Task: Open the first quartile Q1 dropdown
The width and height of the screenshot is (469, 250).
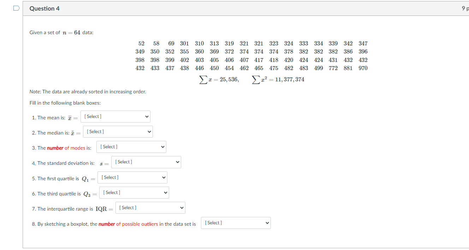Action: coord(132,177)
